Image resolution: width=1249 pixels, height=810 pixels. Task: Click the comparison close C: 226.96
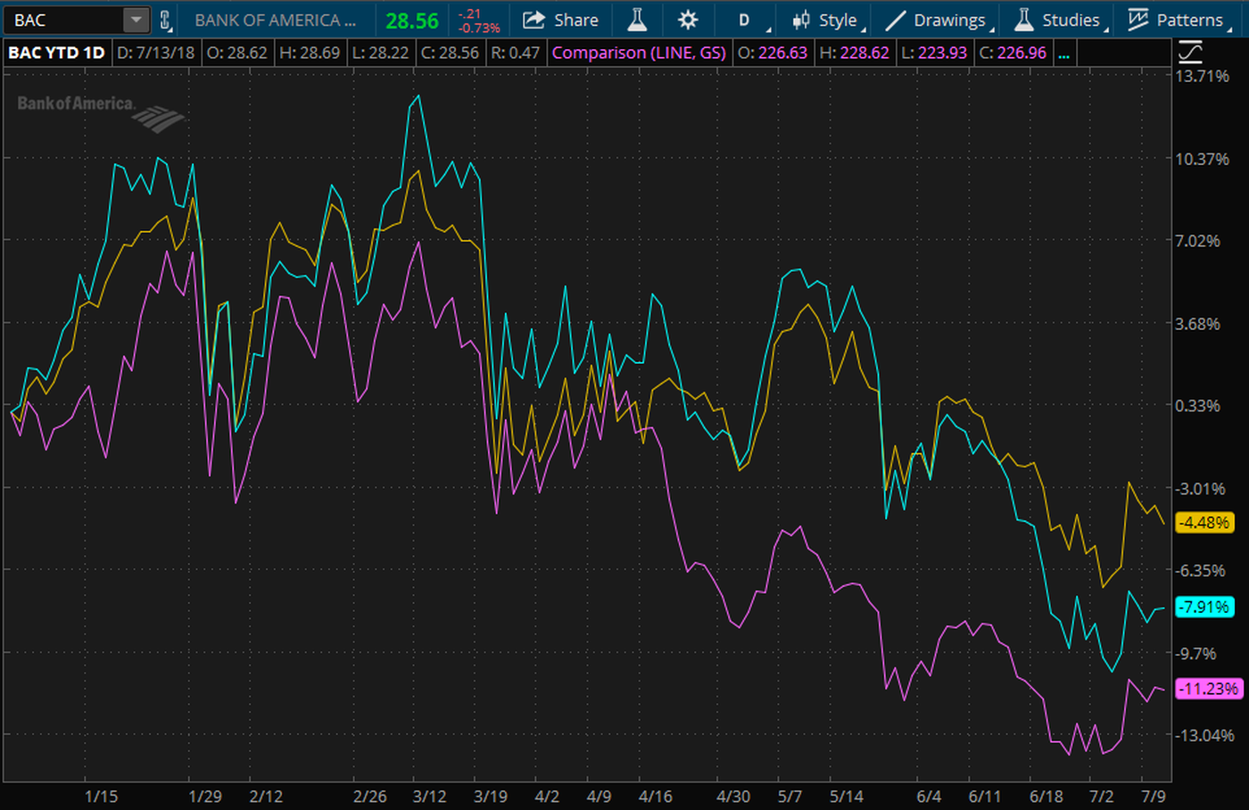[x=1013, y=53]
